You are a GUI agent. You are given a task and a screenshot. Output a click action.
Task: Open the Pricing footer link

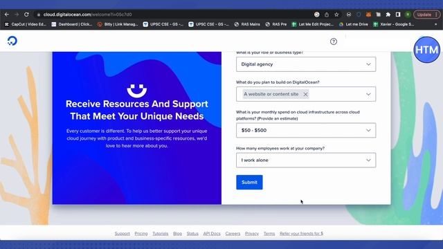click(x=141, y=234)
